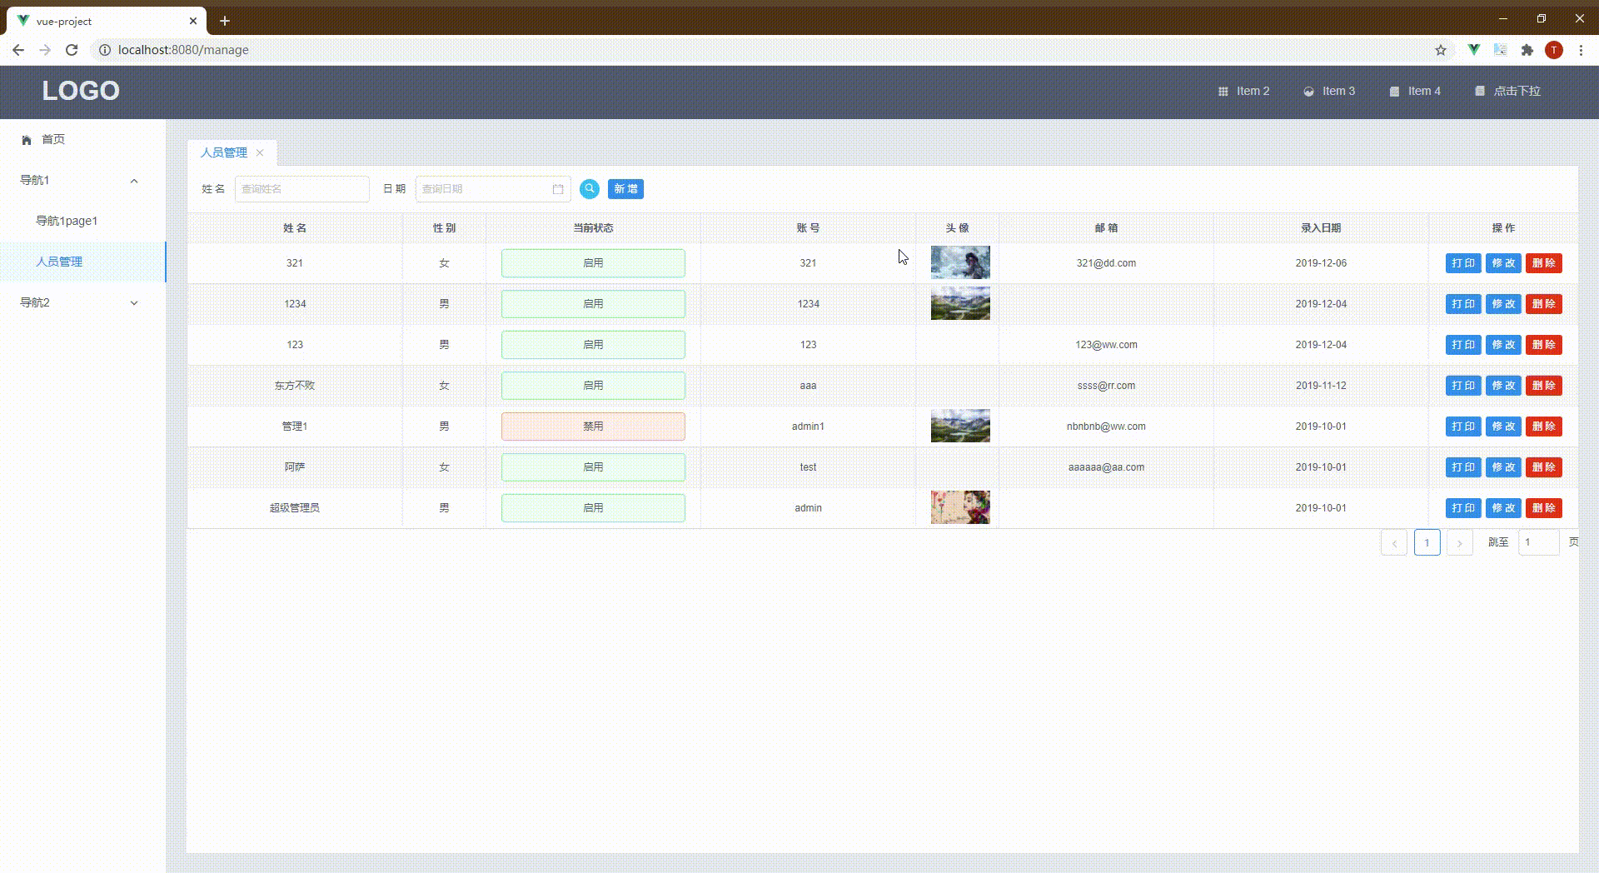Open avatar image of 超级管理员
The image size is (1599, 873).
[x=960, y=507]
